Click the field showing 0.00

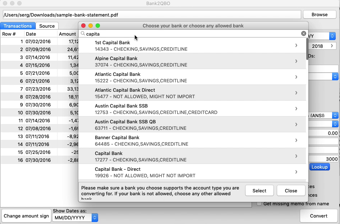[x=323, y=133]
